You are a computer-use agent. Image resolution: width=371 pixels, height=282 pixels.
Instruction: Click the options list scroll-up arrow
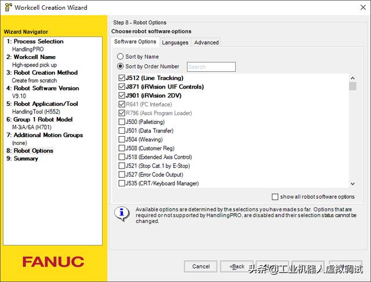point(352,78)
